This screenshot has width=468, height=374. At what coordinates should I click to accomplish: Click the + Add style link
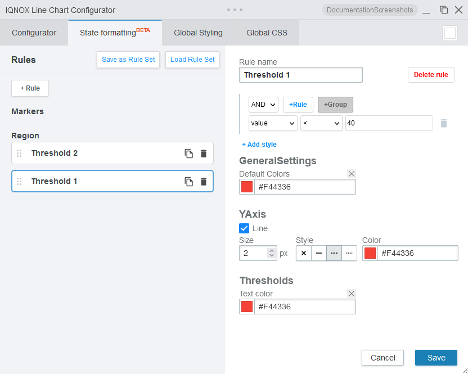pos(259,145)
